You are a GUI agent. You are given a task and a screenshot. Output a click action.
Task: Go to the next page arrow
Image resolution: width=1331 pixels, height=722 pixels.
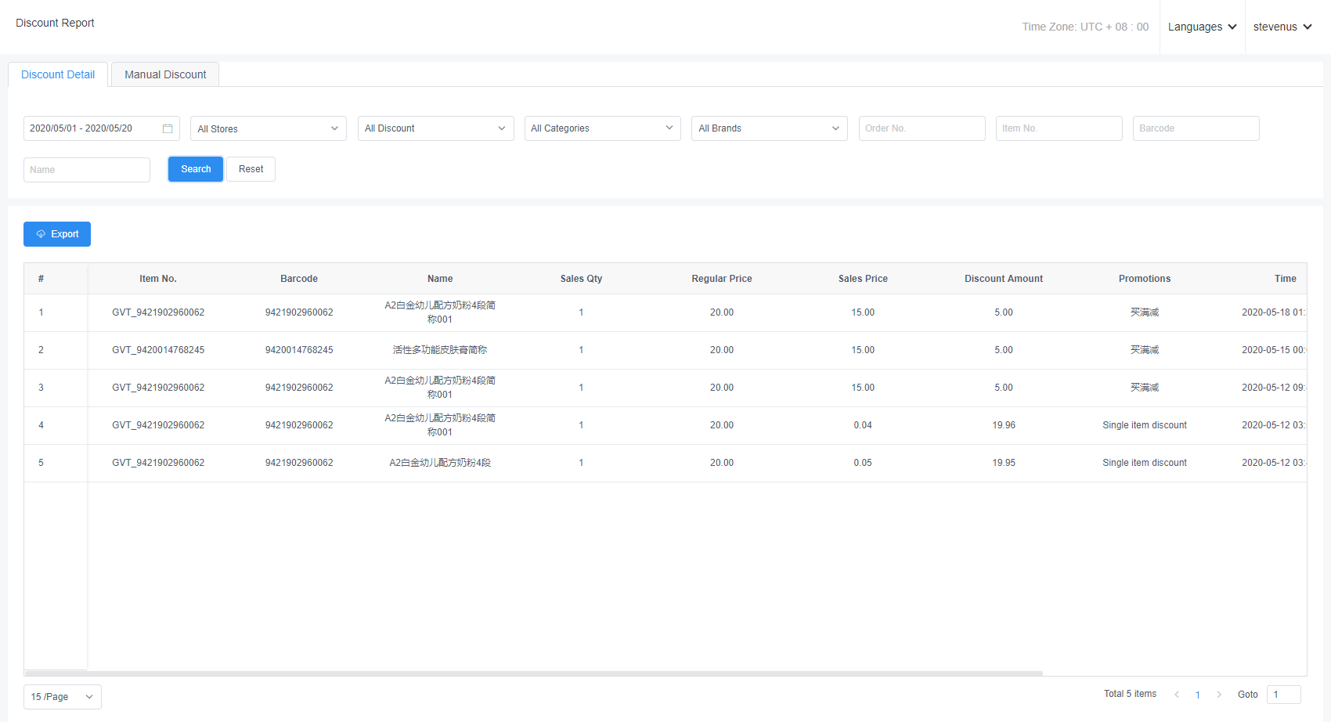[x=1219, y=695]
